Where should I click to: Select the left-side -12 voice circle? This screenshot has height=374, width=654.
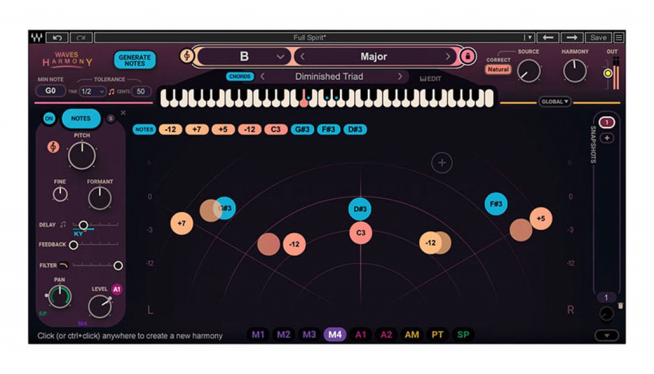294,244
